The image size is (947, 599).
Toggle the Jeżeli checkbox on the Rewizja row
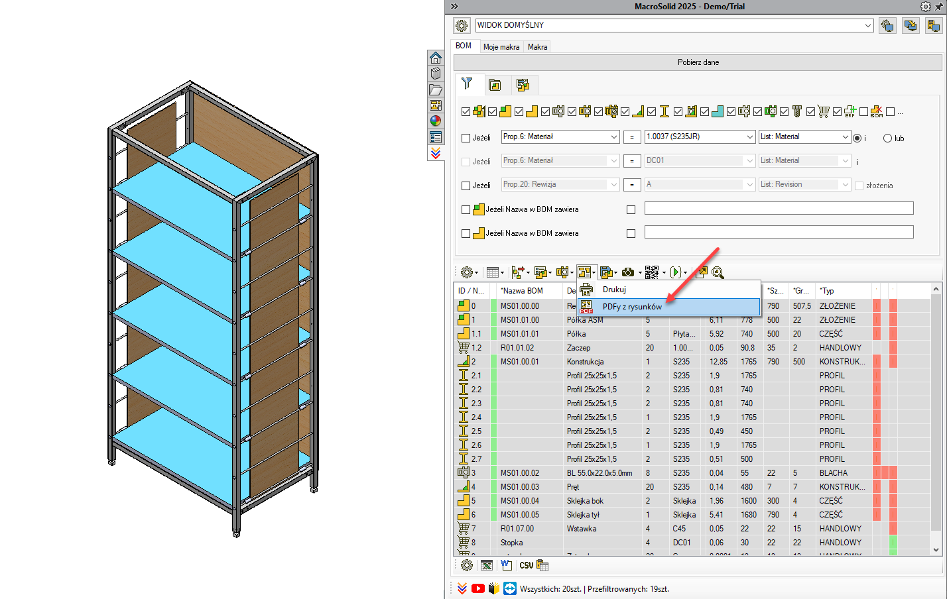coord(466,186)
